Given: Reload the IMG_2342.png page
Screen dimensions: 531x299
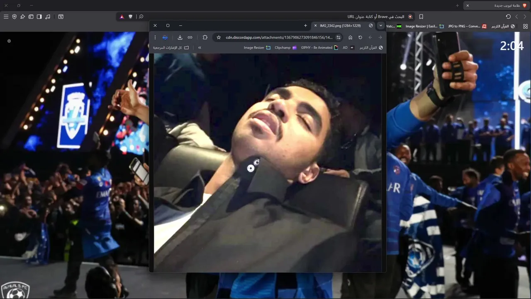Looking at the screenshot, I should point(360,37).
